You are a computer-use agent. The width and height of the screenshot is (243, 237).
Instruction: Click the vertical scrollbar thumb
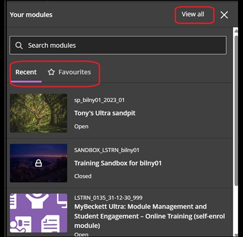pyautogui.click(x=236, y=111)
